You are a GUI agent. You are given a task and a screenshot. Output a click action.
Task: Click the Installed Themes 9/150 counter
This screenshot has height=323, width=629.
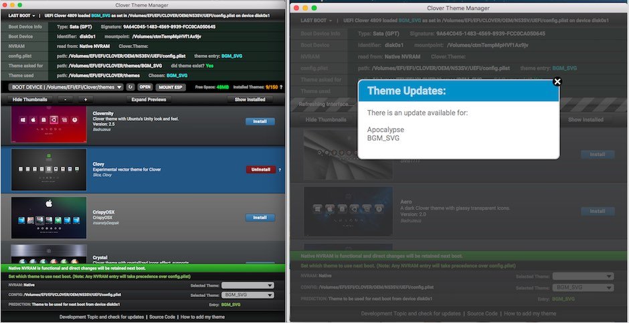click(x=256, y=87)
